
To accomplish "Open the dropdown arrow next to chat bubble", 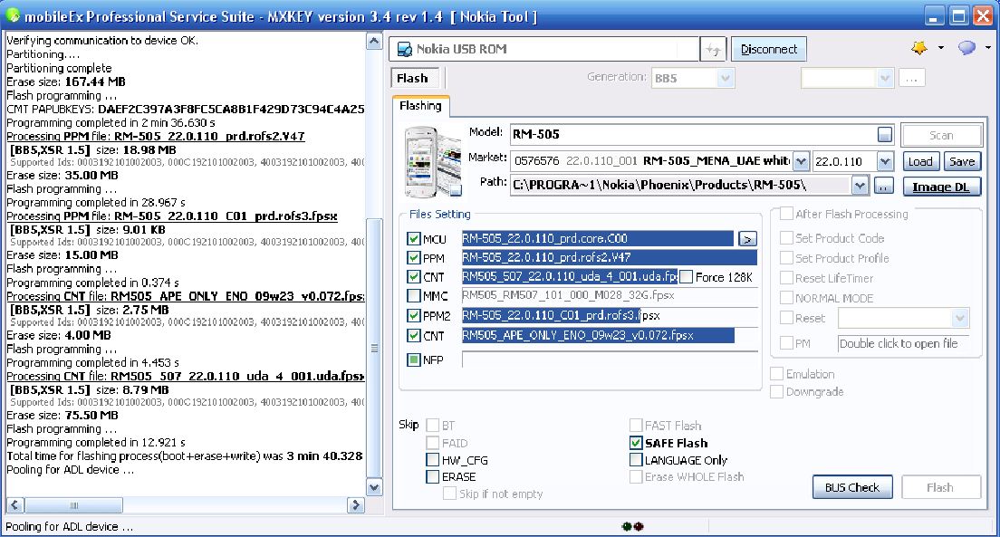I will pos(988,48).
